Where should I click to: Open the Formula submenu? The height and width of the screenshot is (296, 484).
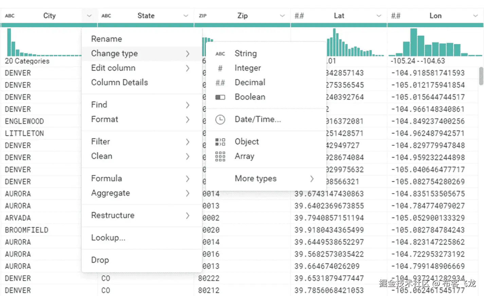coord(142,178)
